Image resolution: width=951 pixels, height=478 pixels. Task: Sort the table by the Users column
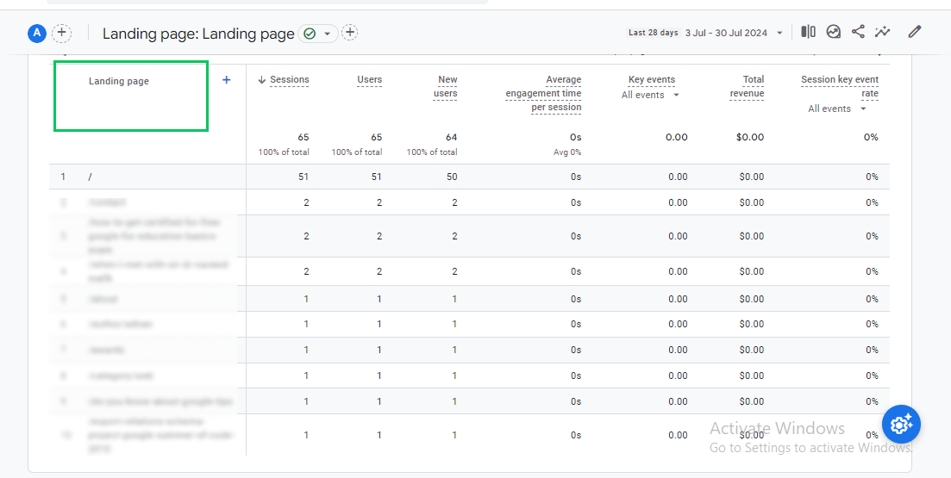[x=369, y=80]
